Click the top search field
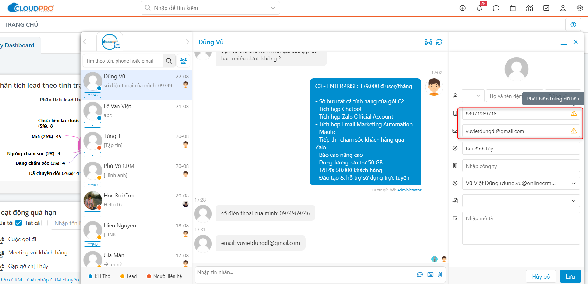588x284 pixels. pyautogui.click(x=210, y=8)
